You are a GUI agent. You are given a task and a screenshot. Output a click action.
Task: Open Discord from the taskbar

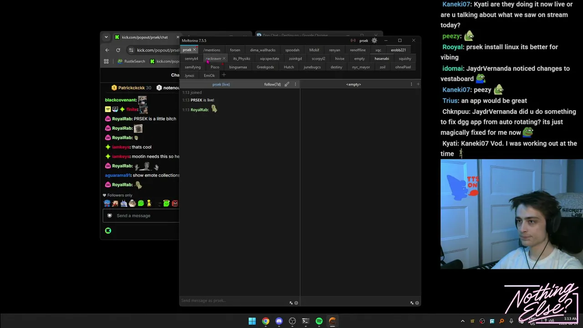click(x=279, y=321)
